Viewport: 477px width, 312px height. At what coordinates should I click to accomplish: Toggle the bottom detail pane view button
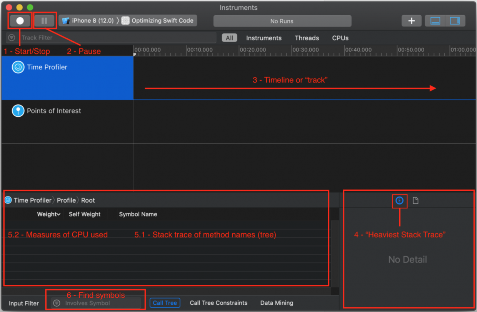(x=435, y=21)
